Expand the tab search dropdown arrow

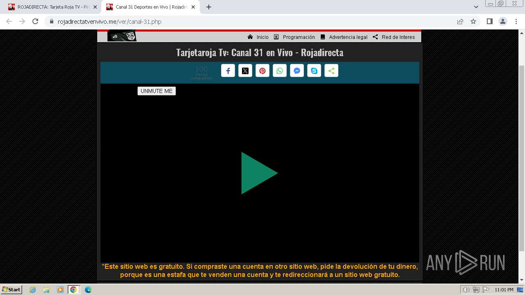476,7
